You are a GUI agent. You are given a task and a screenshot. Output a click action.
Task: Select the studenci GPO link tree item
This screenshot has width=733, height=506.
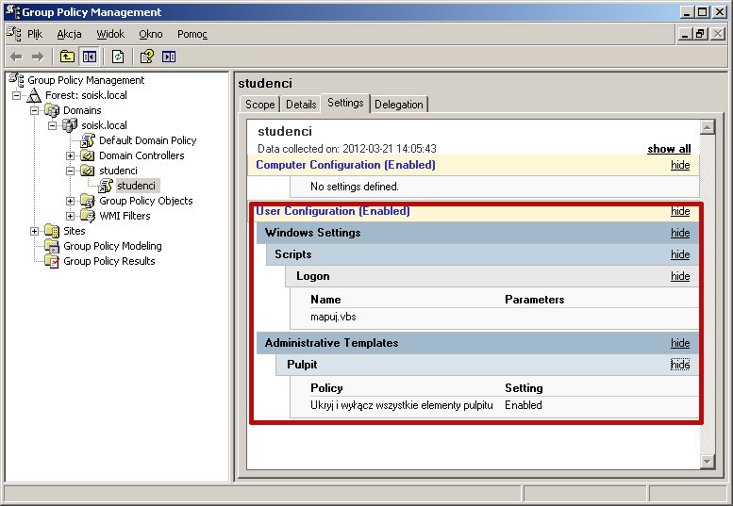tap(136, 186)
